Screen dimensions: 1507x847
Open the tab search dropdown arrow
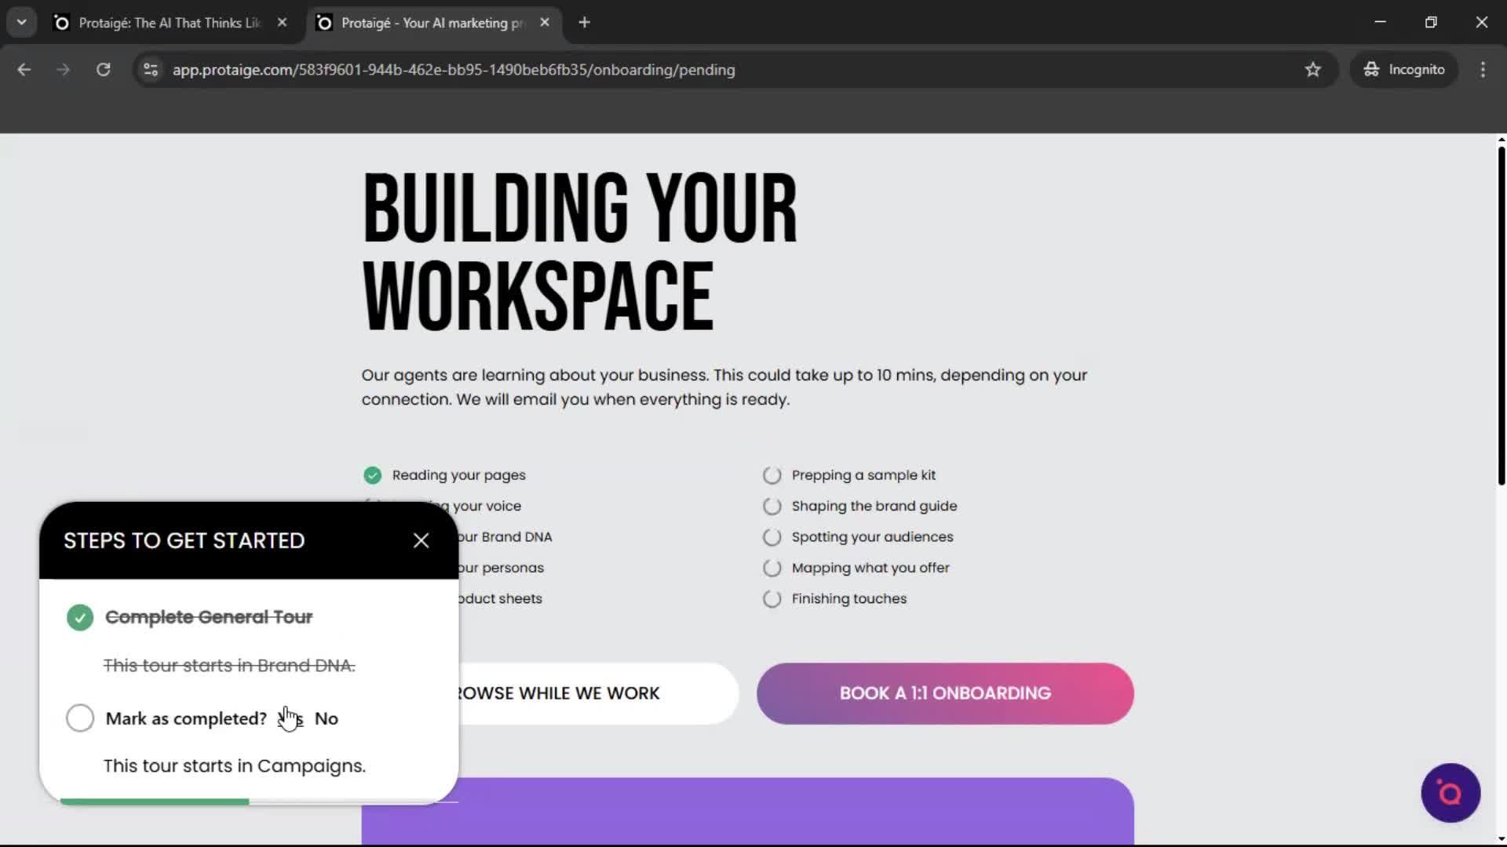point(21,22)
